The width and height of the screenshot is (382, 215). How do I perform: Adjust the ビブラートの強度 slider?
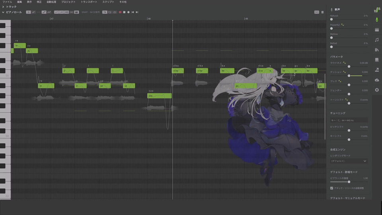click(x=349, y=182)
